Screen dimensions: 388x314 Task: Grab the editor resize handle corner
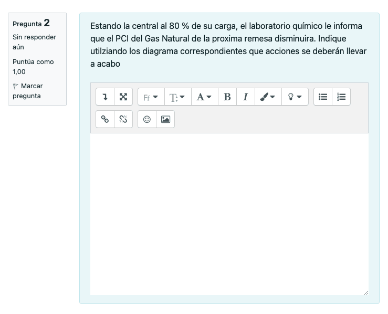pos(366,292)
